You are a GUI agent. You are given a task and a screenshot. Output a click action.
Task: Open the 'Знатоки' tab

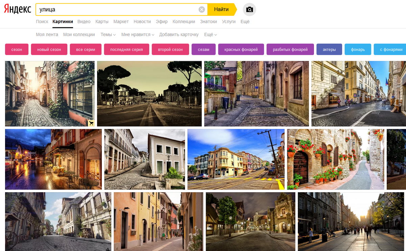pyautogui.click(x=208, y=22)
